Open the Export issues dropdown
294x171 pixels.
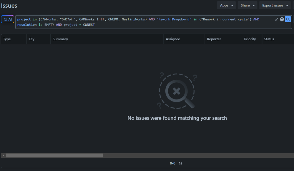pos(275,5)
